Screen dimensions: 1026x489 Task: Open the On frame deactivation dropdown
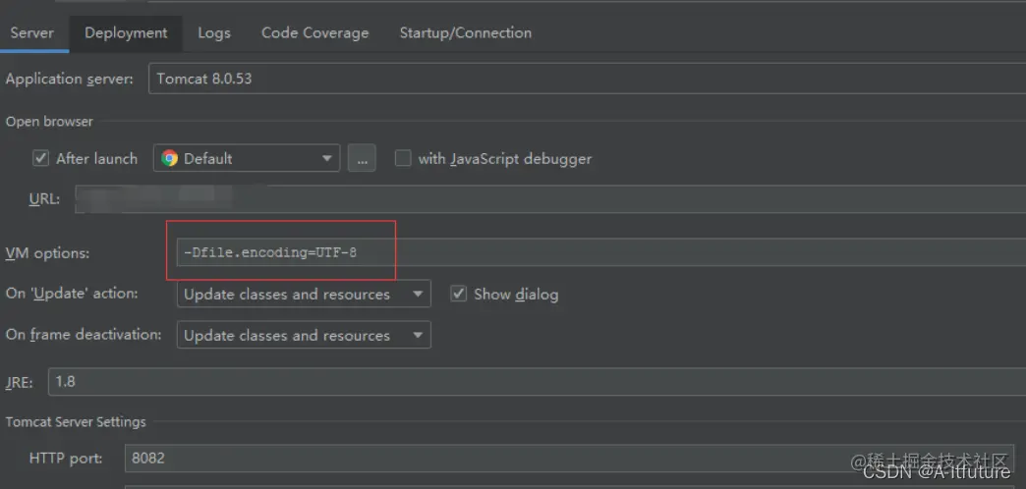click(305, 335)
